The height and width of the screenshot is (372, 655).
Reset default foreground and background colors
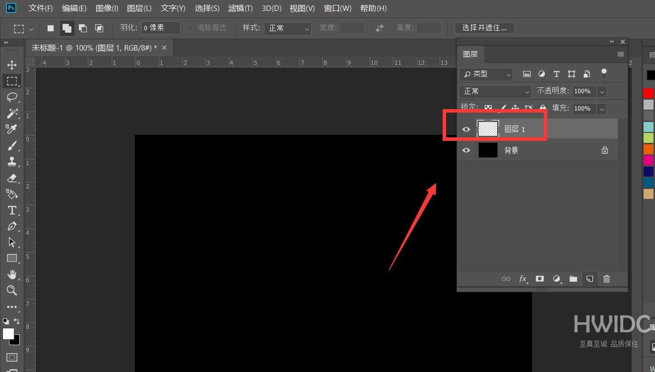(x=6, y=321)
